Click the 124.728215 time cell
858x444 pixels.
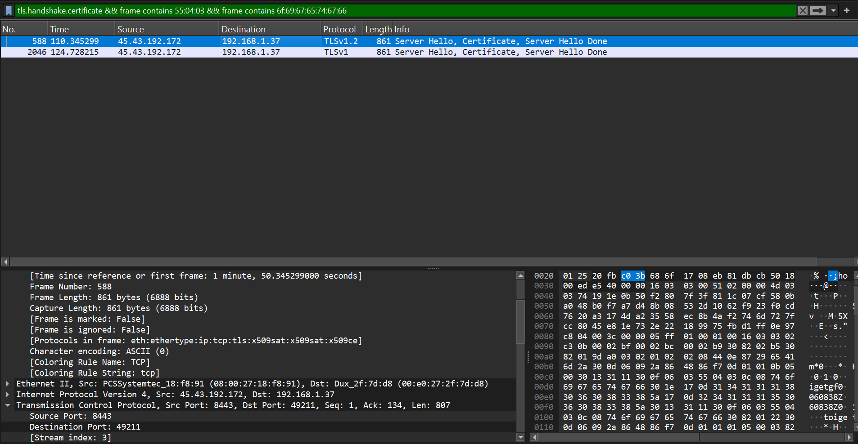75,52
